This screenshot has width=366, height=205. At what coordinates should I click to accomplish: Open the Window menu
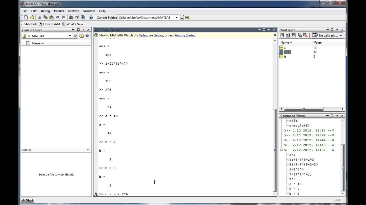pyautogui.click(x=89, y=11)
